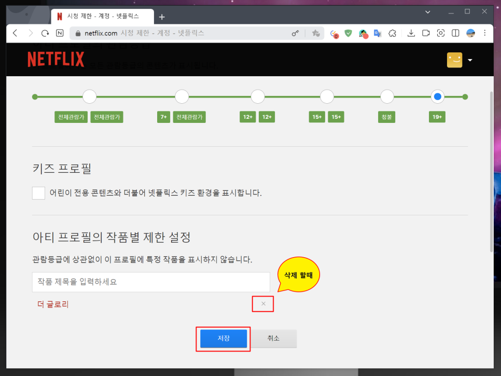This screenshot has height=376, width=501.
Task: Click the 7+ rating label
Action: [163, 117]
